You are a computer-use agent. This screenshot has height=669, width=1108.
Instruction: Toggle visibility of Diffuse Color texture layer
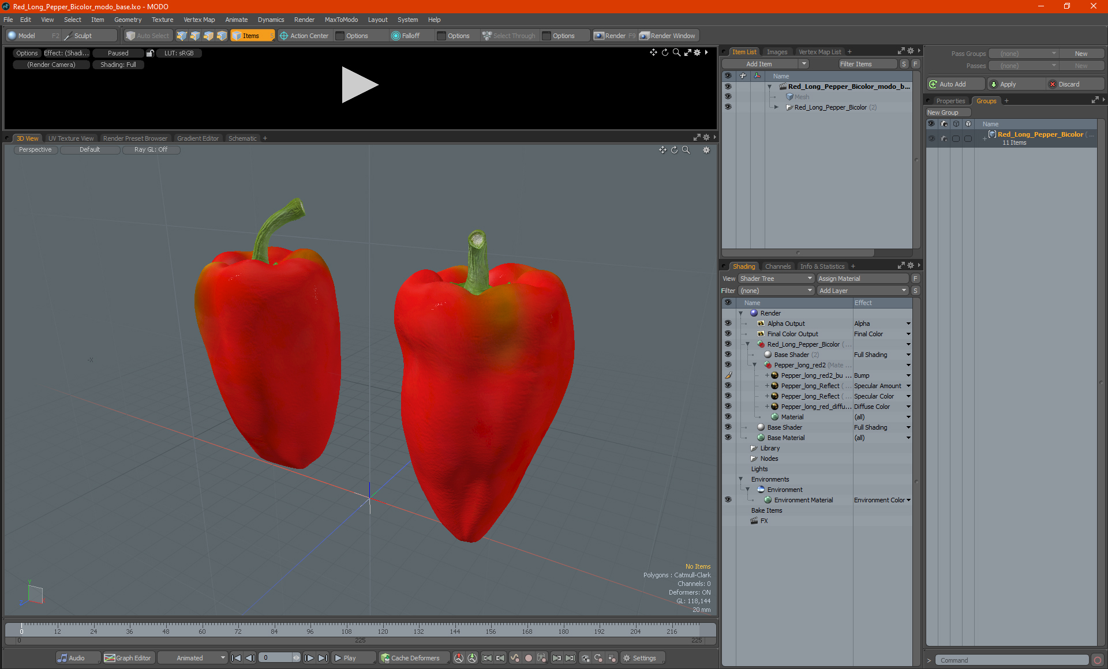tap(728, 407)
